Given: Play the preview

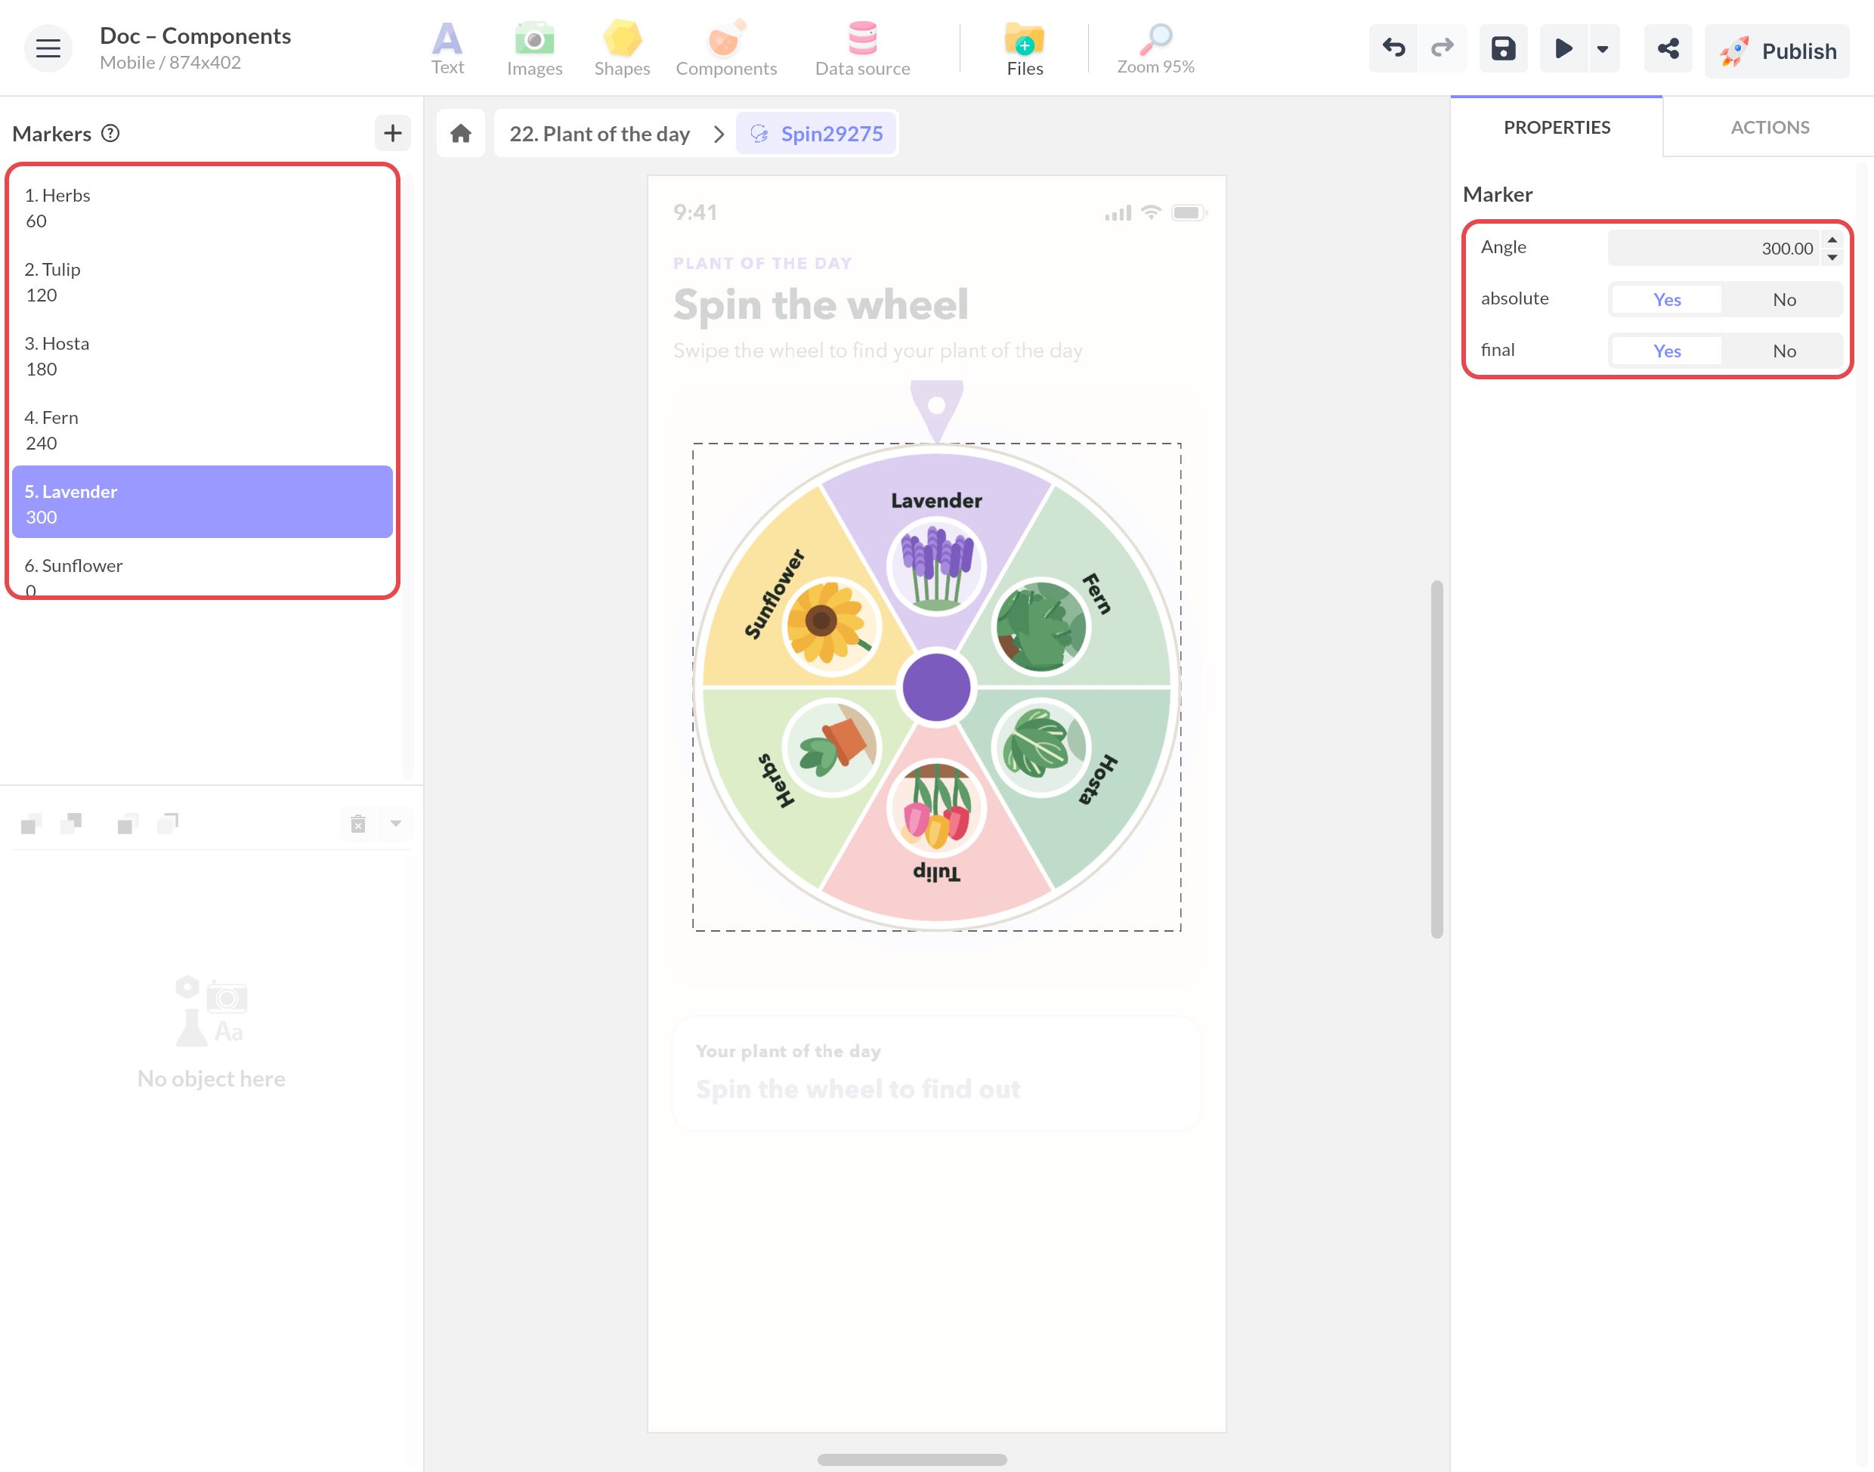Looking at the screenshot, I should (x=1563, y=48).
